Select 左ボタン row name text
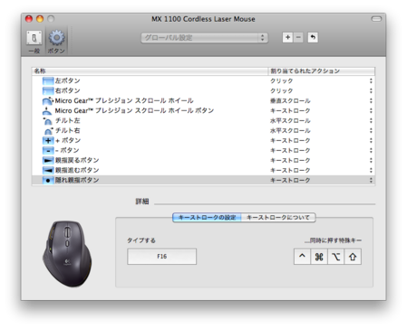Screen dimensions: 407x329 point(68,80)
